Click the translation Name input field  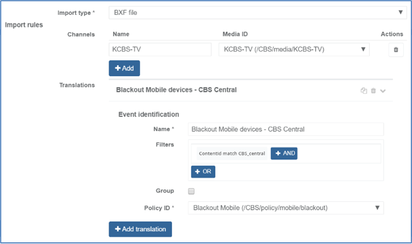pyautogui.click(x=286, y=129)
